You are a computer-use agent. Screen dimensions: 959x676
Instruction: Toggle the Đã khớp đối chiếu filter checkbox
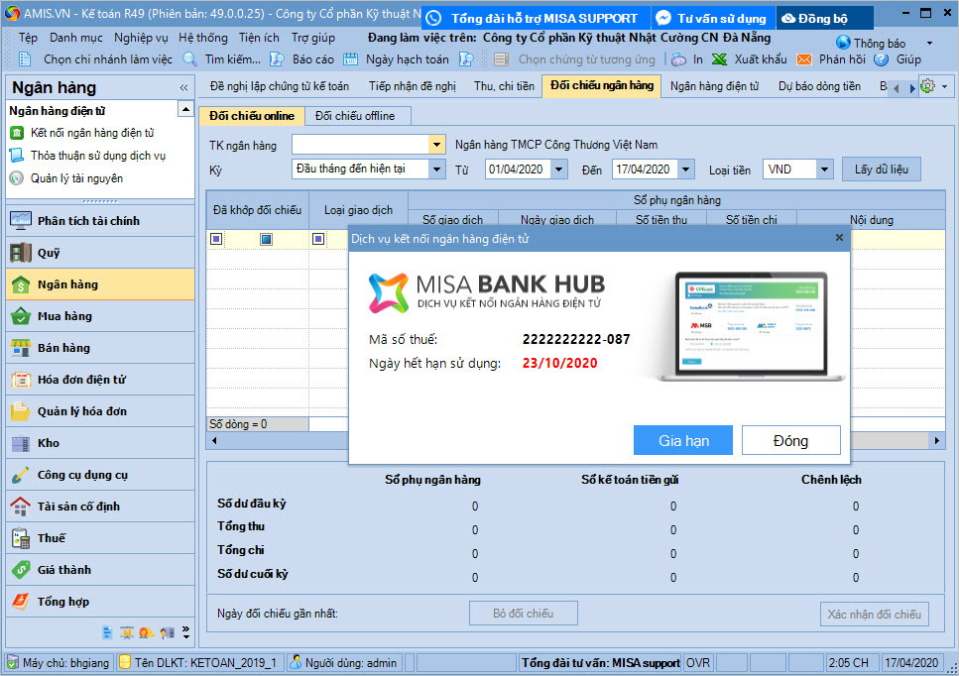216,239
